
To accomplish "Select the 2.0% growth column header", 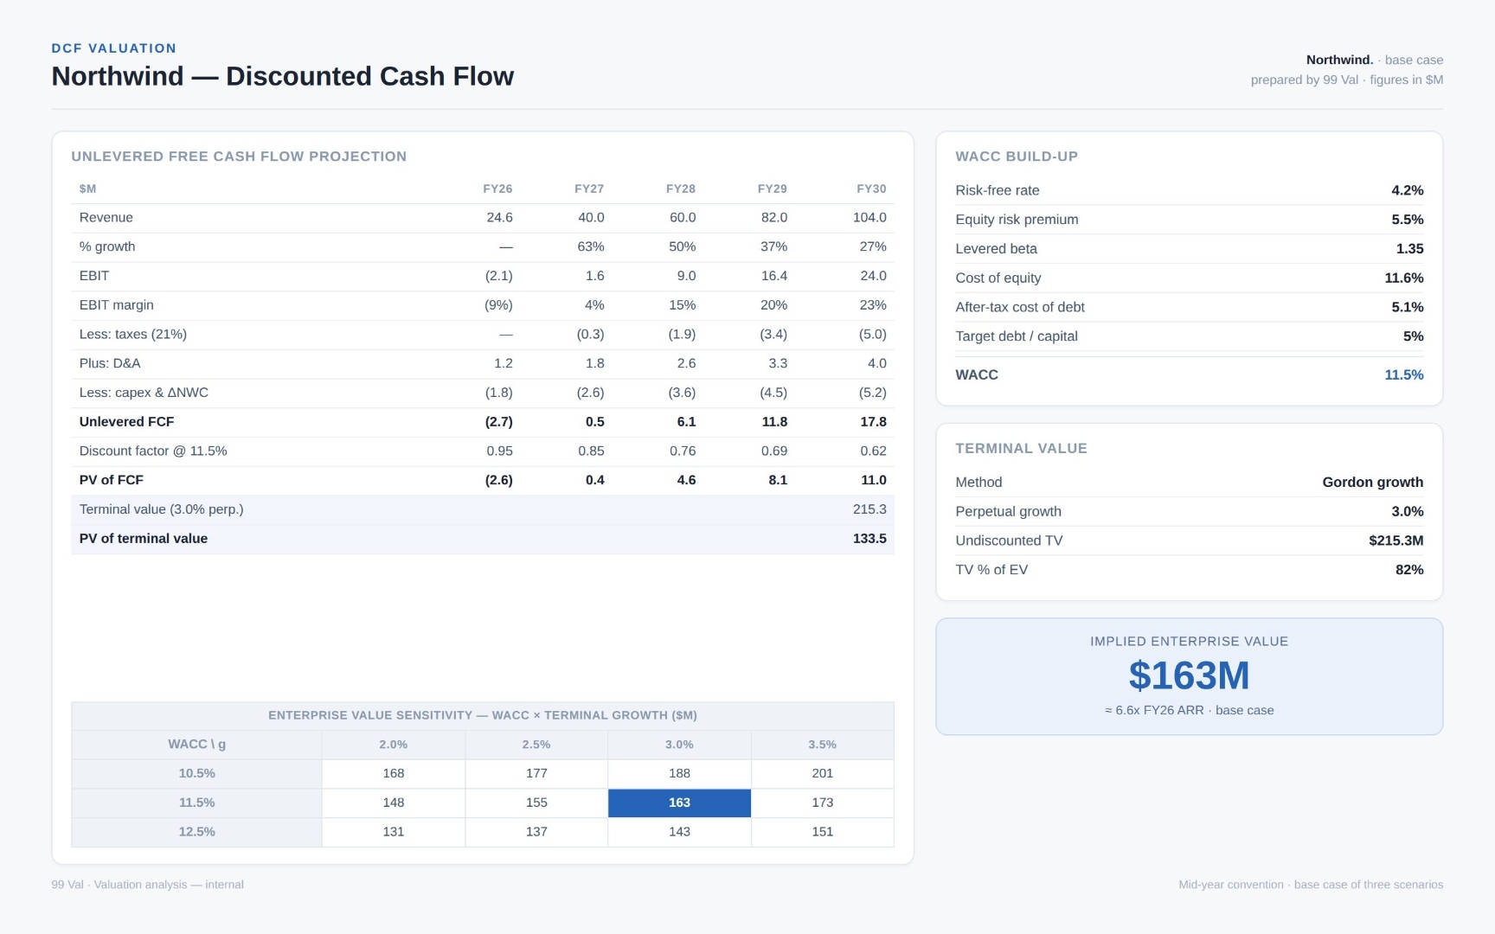I will (394, 745).
